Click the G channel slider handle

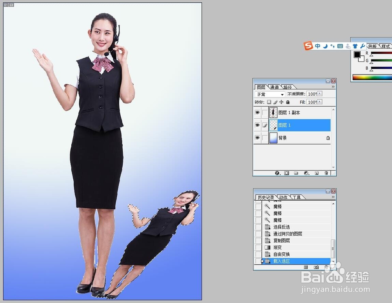[x=372, y=62]
